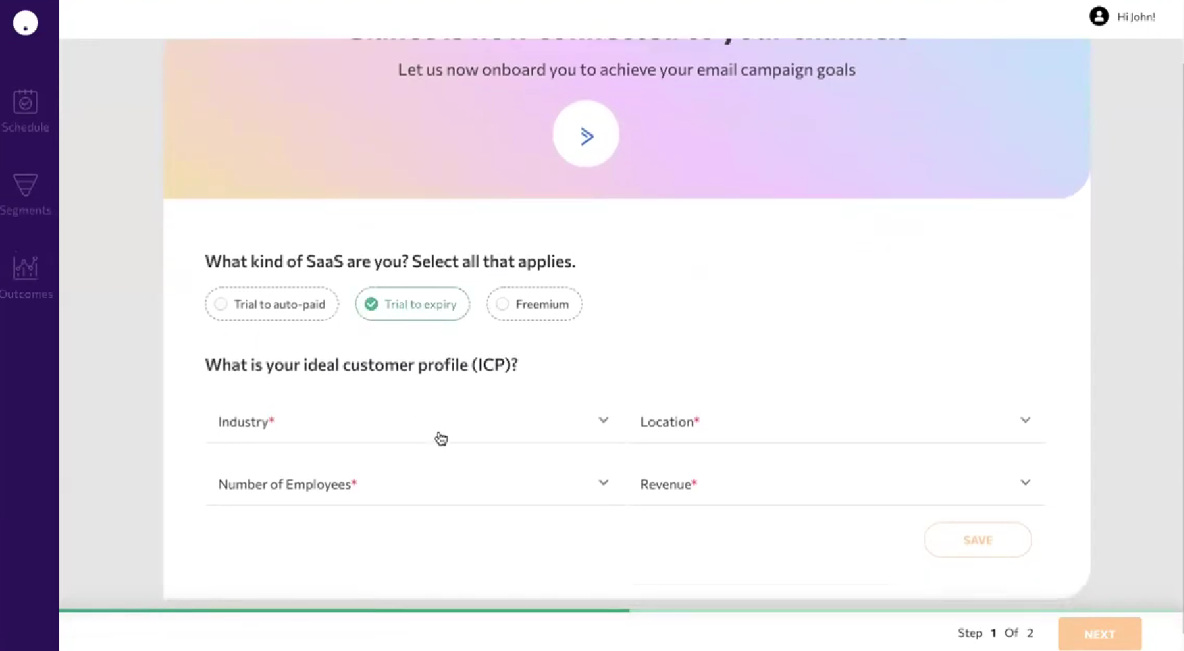The width and height of the screenshot is (1184, 651).
Task: Click the green onboarding progress bar
Action: coord(345,611)
